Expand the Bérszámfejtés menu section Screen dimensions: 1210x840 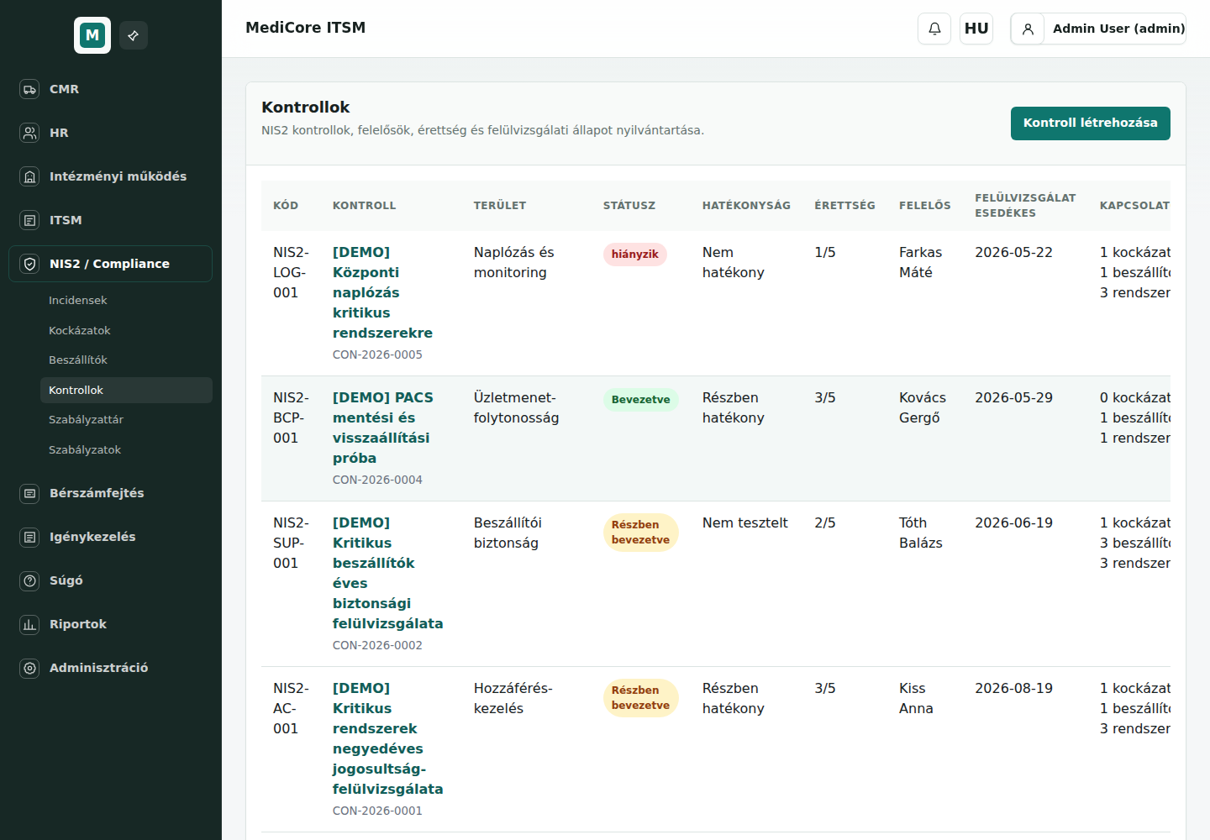pyautogui.click(x=110, y=493)
